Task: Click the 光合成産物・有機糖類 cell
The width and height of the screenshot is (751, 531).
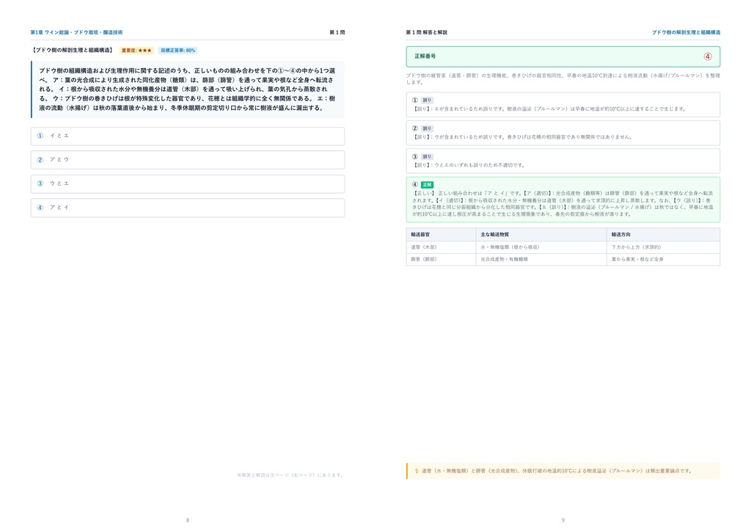Action: pyautogui.click(x=541, y=259)
